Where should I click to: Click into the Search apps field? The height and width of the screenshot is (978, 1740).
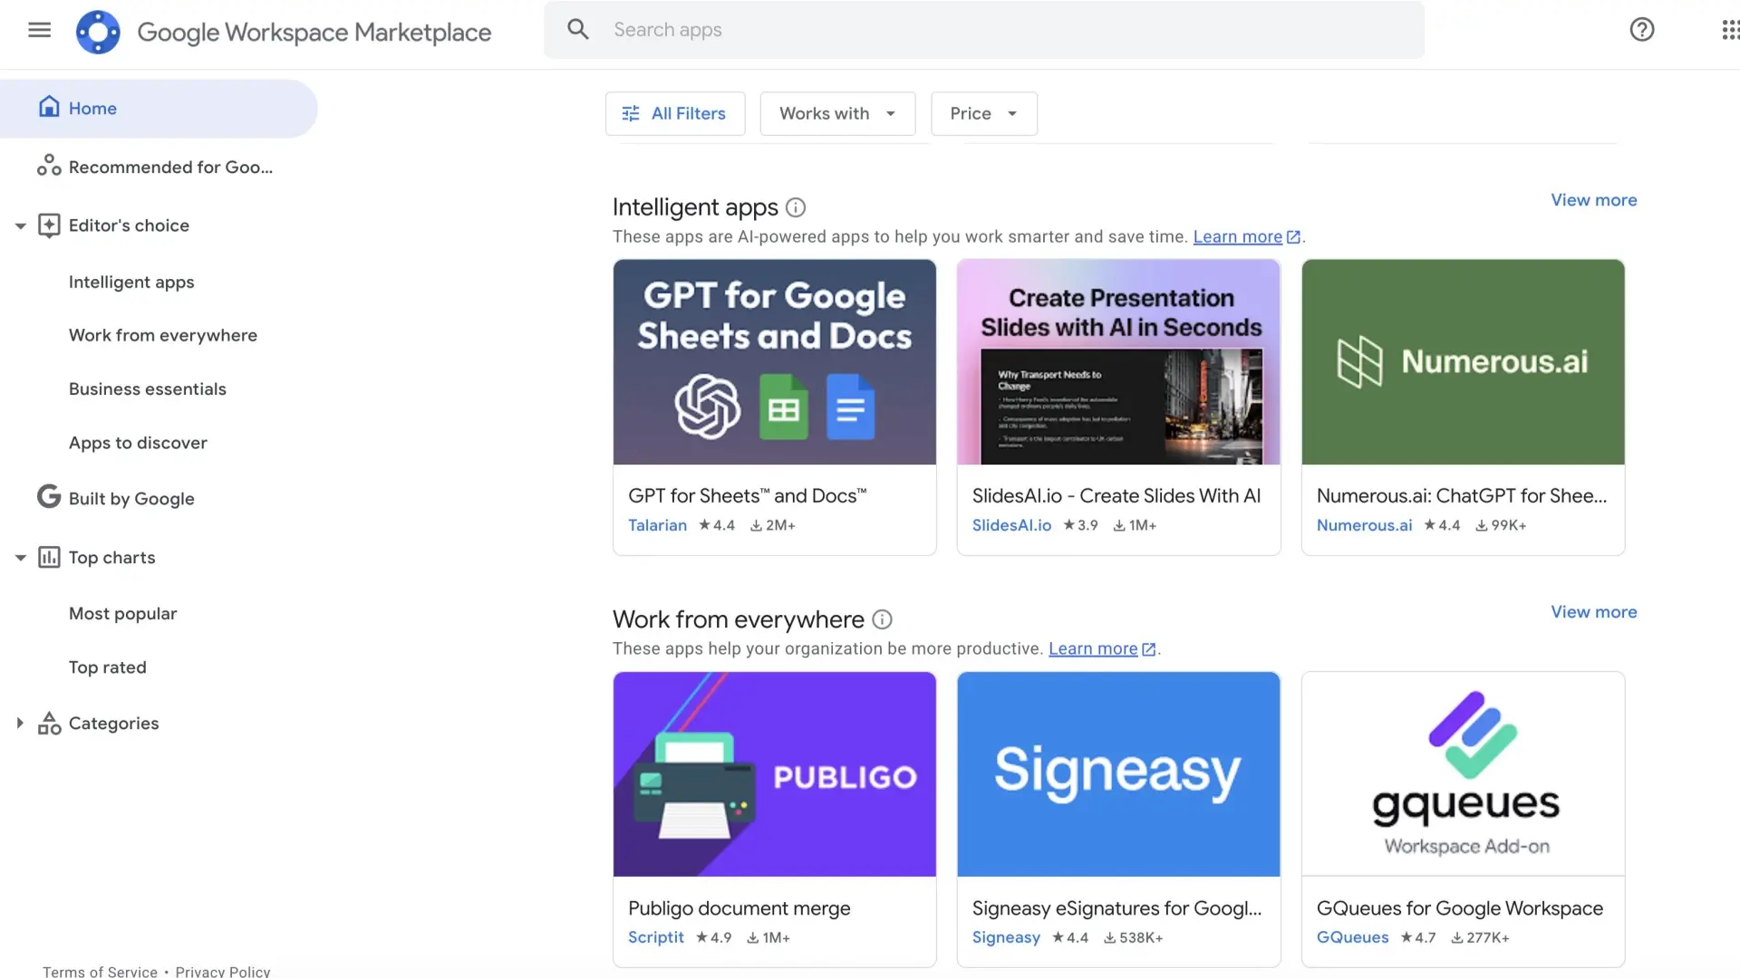[x=997, y=30]
